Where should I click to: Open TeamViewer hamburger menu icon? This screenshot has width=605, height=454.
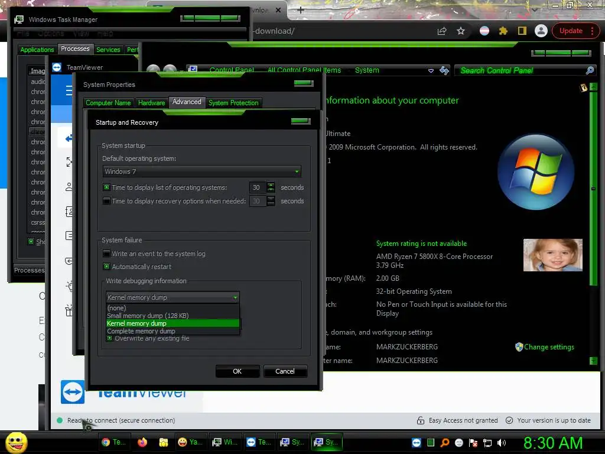pos(69,90)
